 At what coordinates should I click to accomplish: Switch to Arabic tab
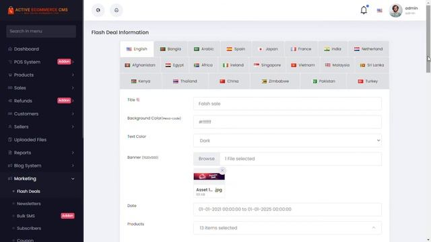[203, 49]
